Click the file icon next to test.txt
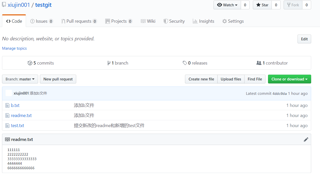320x176 pixels. pyautogui.click(x=7, y=126)
